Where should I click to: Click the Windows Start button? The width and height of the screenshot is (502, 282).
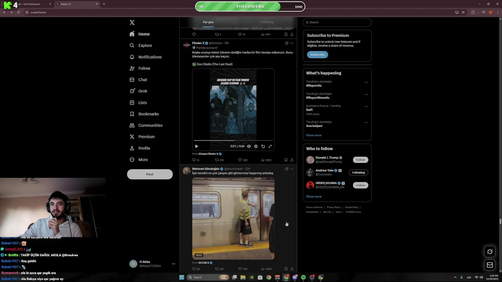pos(182,277)
